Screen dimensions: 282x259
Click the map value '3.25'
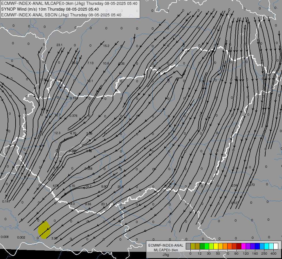(x=54, y=238)
